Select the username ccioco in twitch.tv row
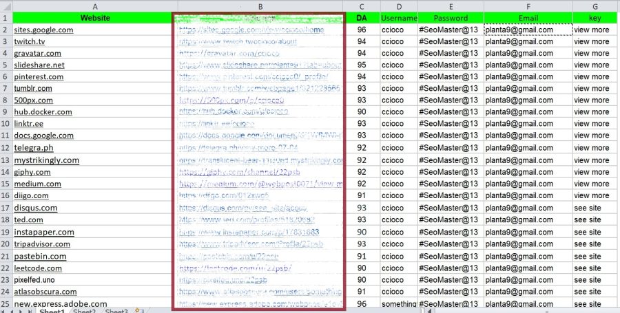 point(399,41)
